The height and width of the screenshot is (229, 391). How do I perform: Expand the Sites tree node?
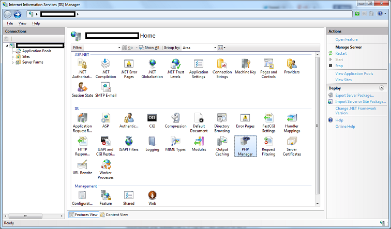(x=12, y=57)
